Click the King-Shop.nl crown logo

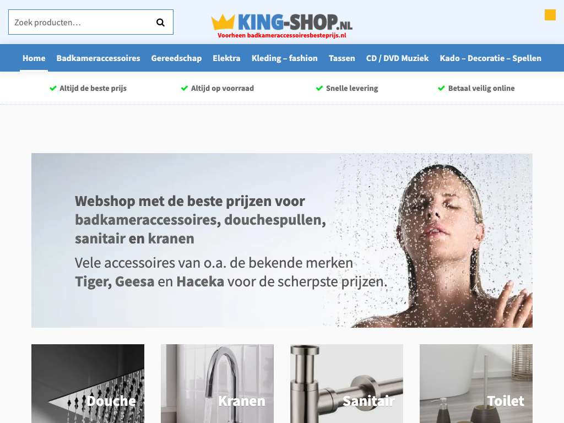point(281,25)
